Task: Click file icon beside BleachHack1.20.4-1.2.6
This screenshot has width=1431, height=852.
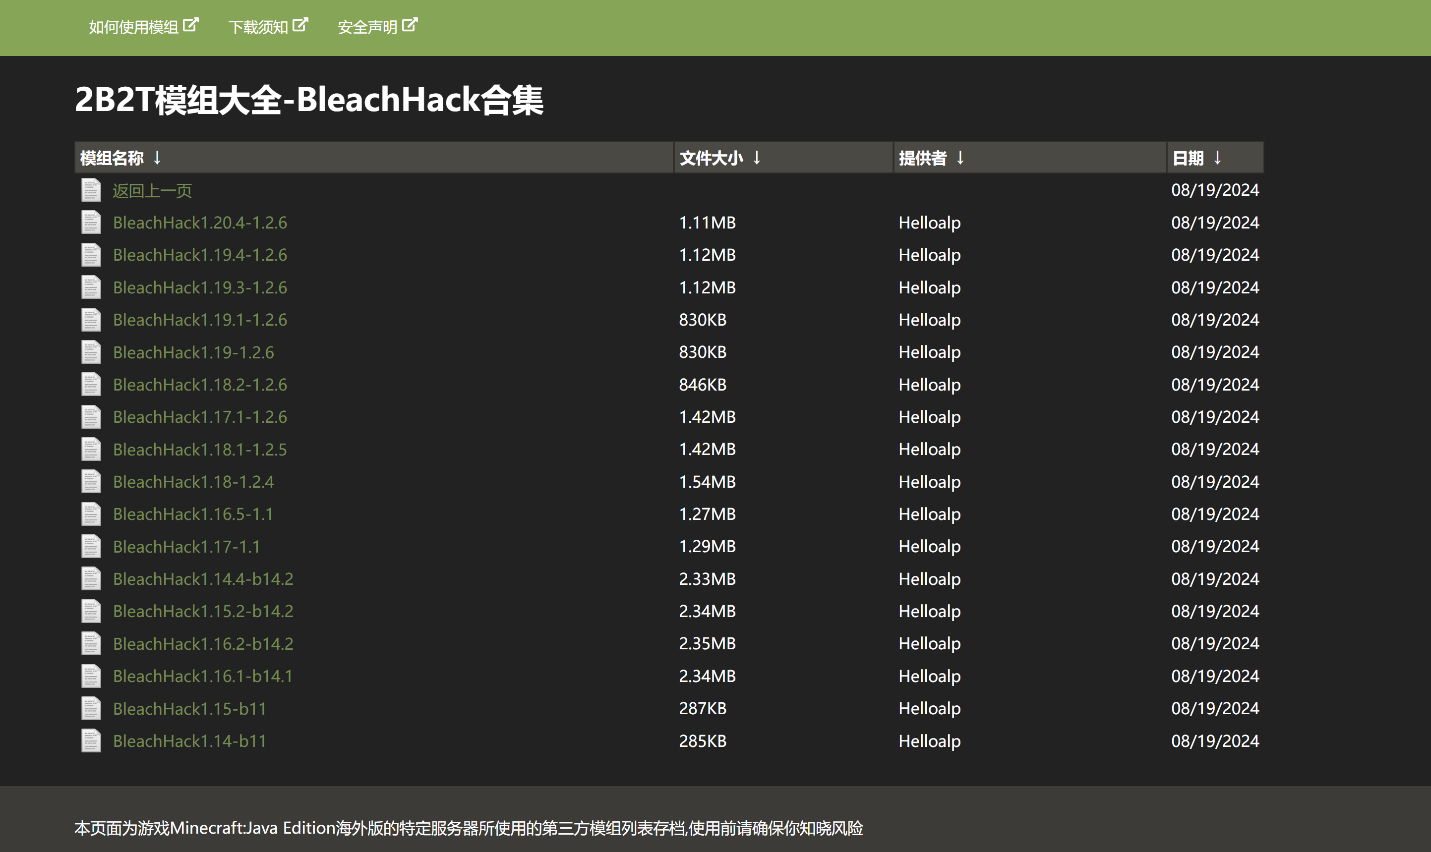Action: coord(91,222)
